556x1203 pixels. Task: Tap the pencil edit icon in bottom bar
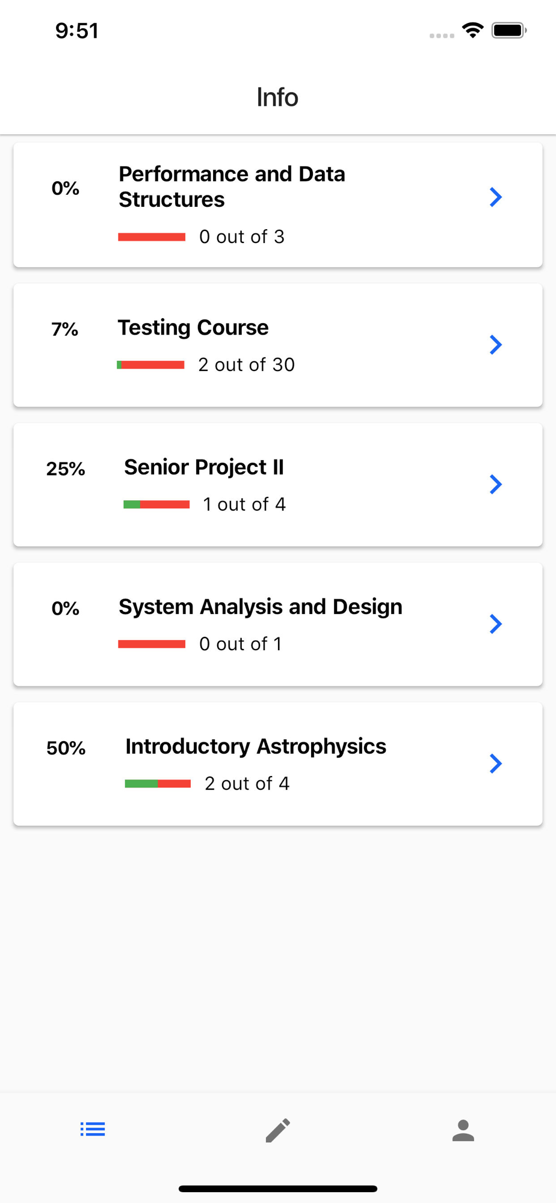pos(278,1130)
